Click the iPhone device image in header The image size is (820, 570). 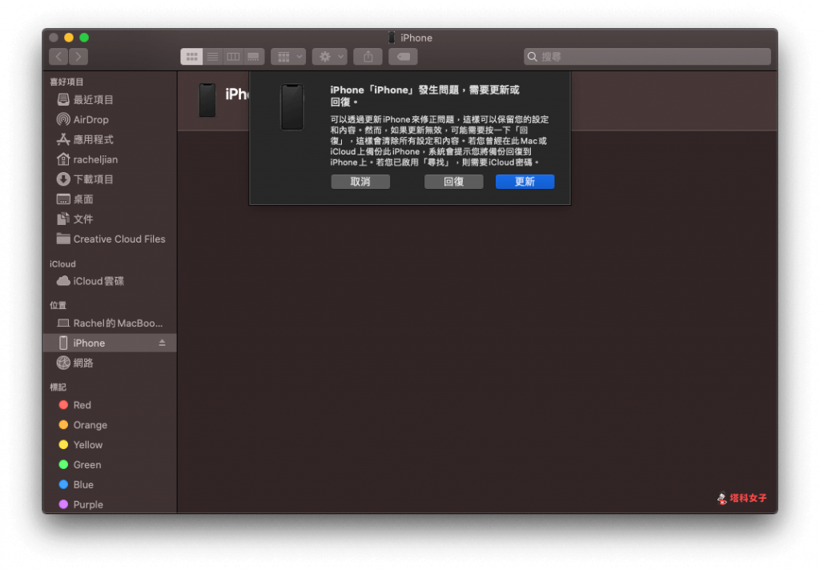tap(207, 100)
